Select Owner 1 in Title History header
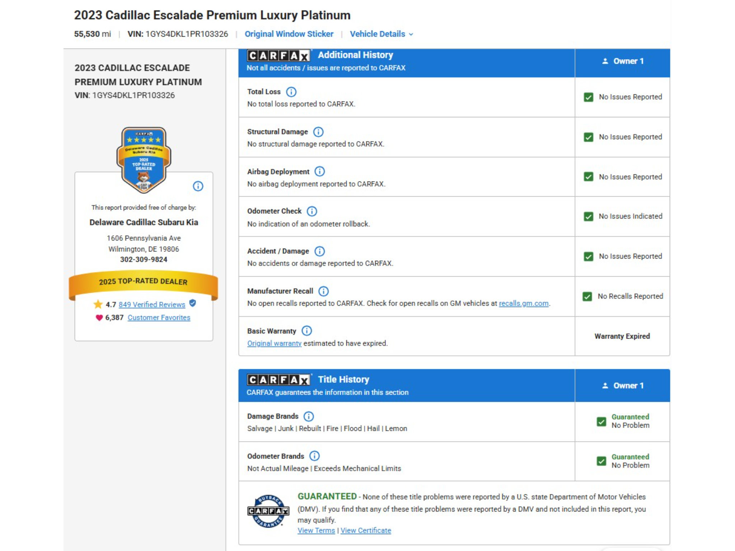The width and height of the screenshot is (735, 551). 623,386
